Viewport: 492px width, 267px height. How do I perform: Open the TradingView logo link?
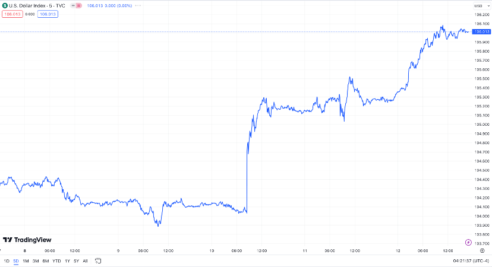(x=27, y=240)
